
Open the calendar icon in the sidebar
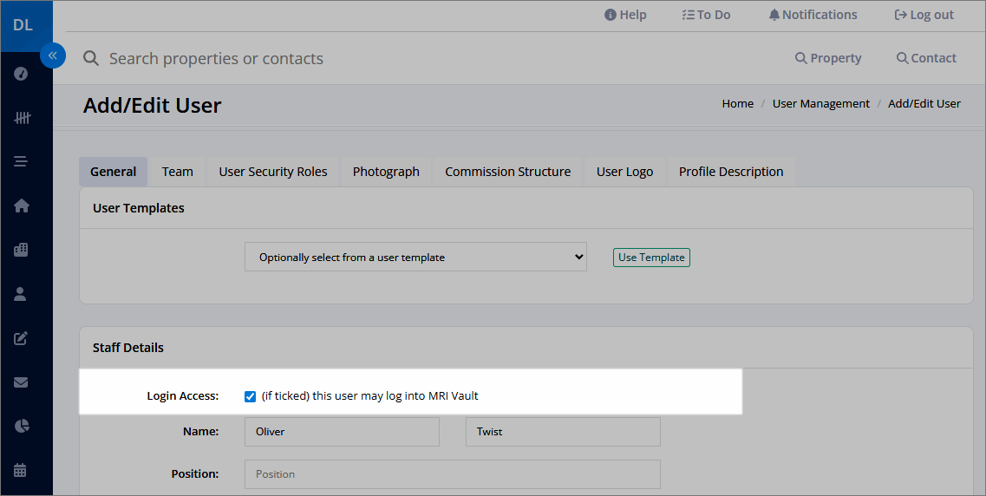tap(20, 470)
